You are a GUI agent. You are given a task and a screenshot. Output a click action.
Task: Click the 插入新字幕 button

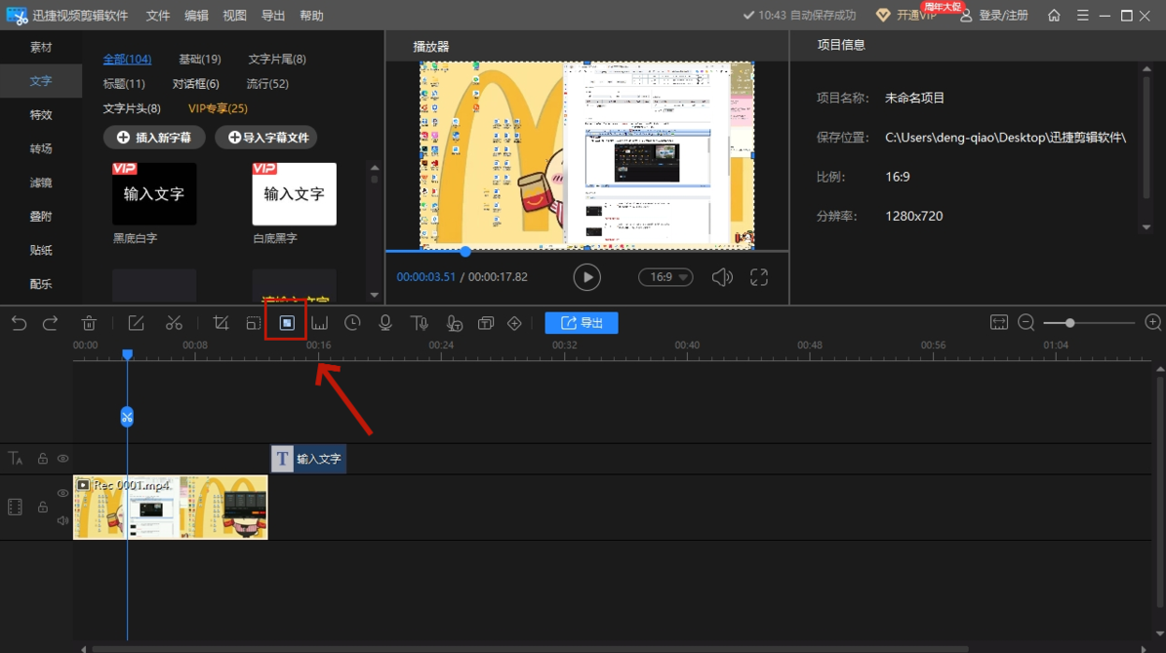[x=154, y=138]
